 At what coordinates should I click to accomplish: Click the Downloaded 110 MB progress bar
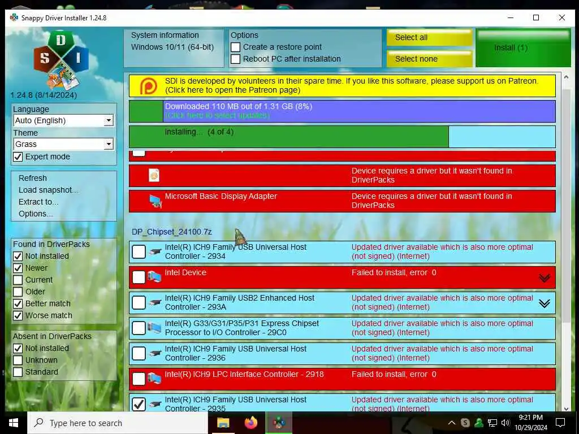(342, 111)
